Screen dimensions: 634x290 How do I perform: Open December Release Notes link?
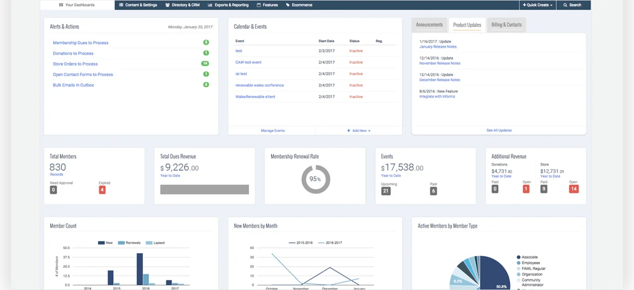coord(440,80)
